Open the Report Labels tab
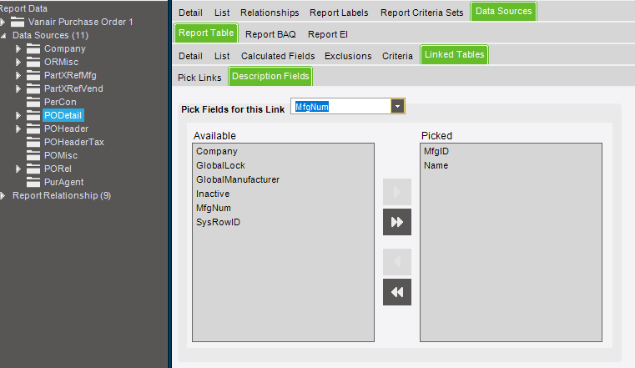The image size is (635, 368). click(x=339, y=13)
